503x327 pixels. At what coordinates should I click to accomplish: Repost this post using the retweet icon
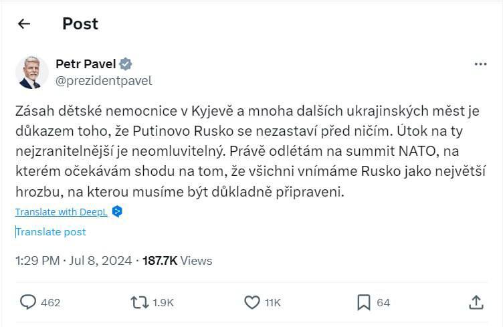tap(138, 302)
